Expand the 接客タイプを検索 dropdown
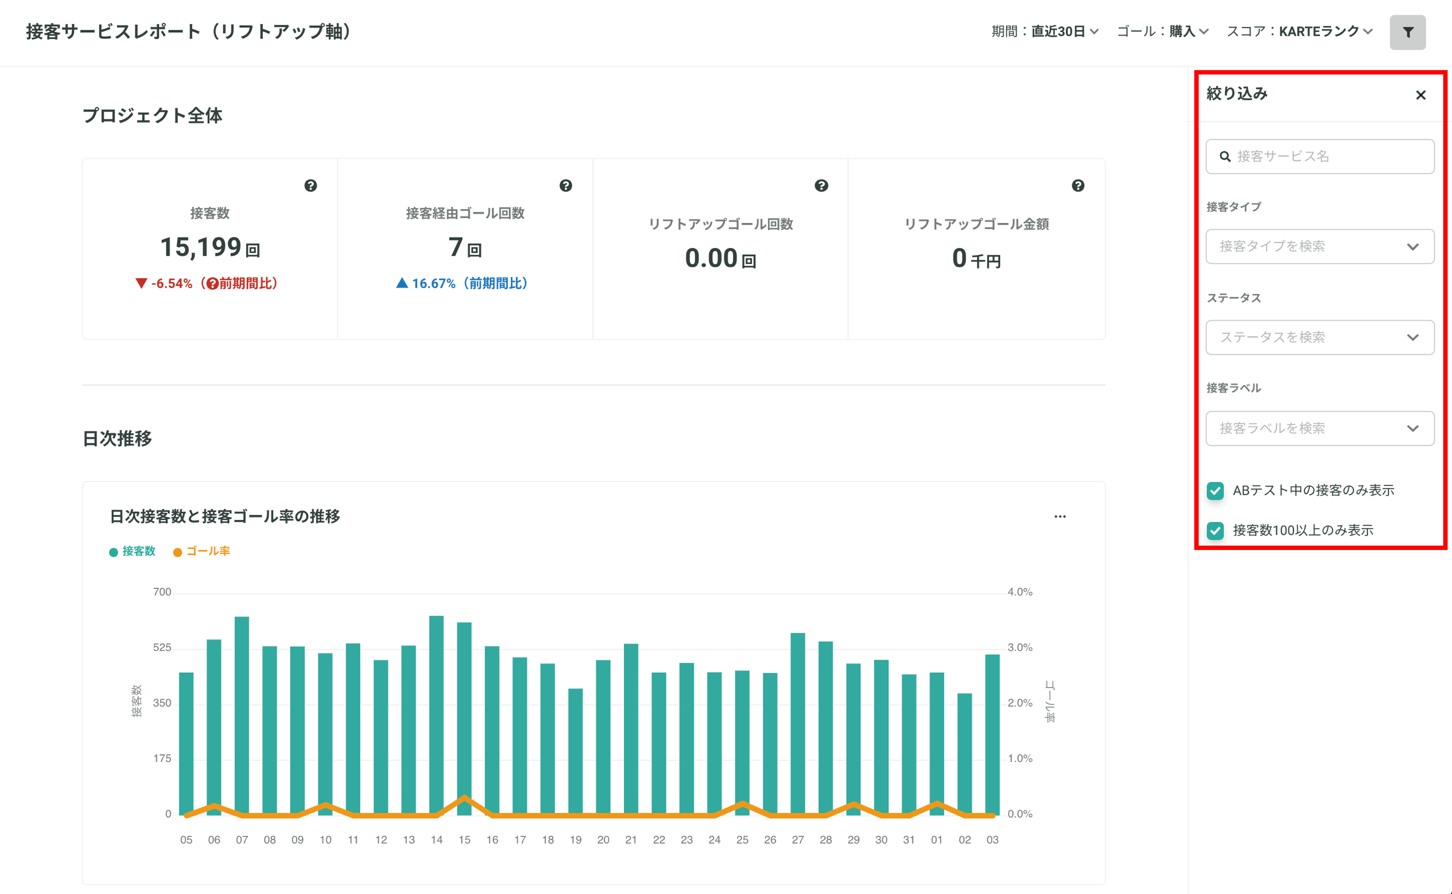The width and height of the screenshot is (1452, 894). point(1319,246)
